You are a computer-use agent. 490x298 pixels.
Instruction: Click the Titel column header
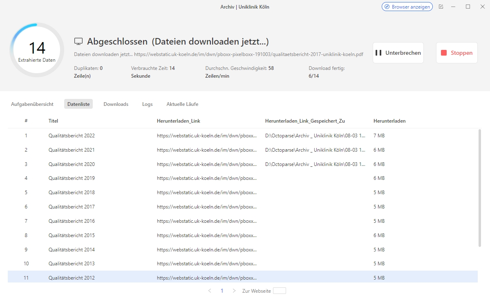click(53, 121)
